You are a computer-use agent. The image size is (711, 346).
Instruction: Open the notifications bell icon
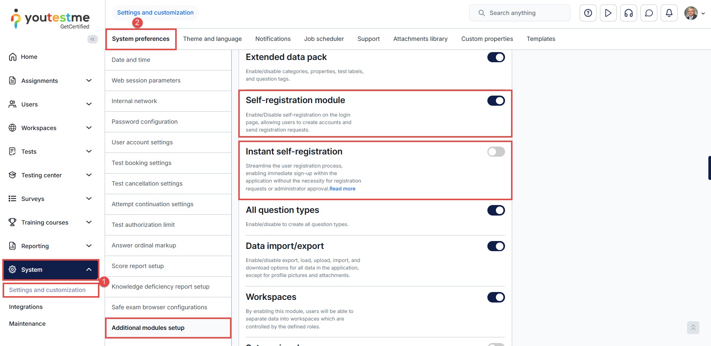tap(669, 13)
